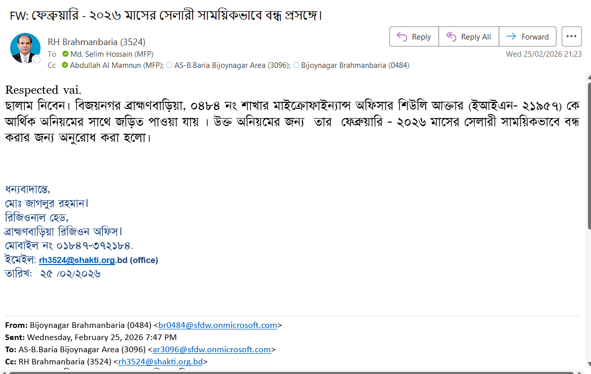Click the ar3096@sfdw.onmicrosoft.com link
This screenshot has width=591, height=374.
[x=212, y=350]
